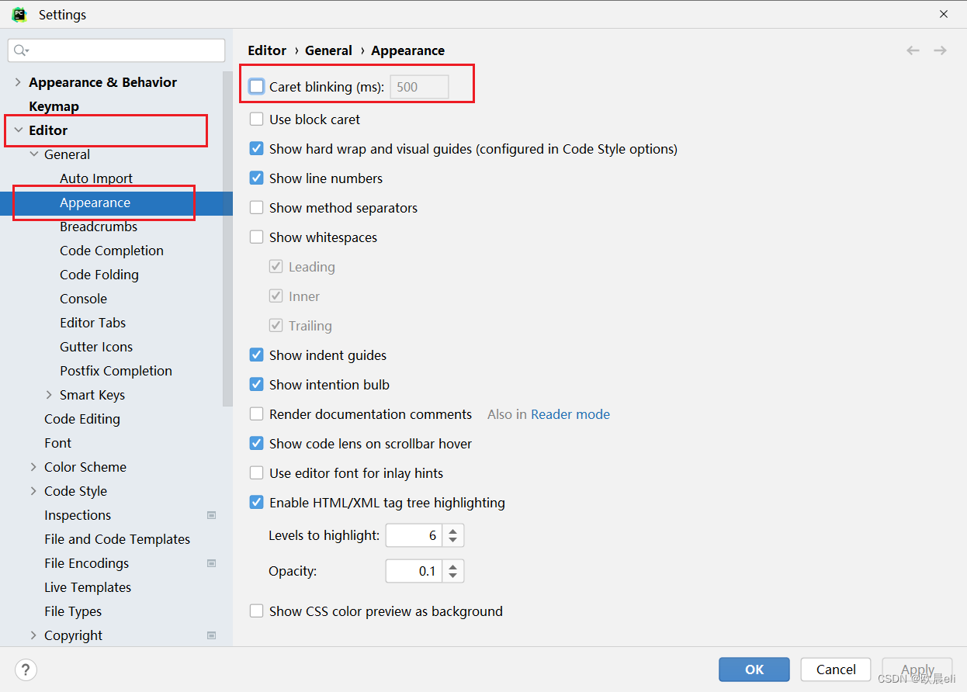
Task: Disable Show line numbers
Action: (x=257, y=178)
